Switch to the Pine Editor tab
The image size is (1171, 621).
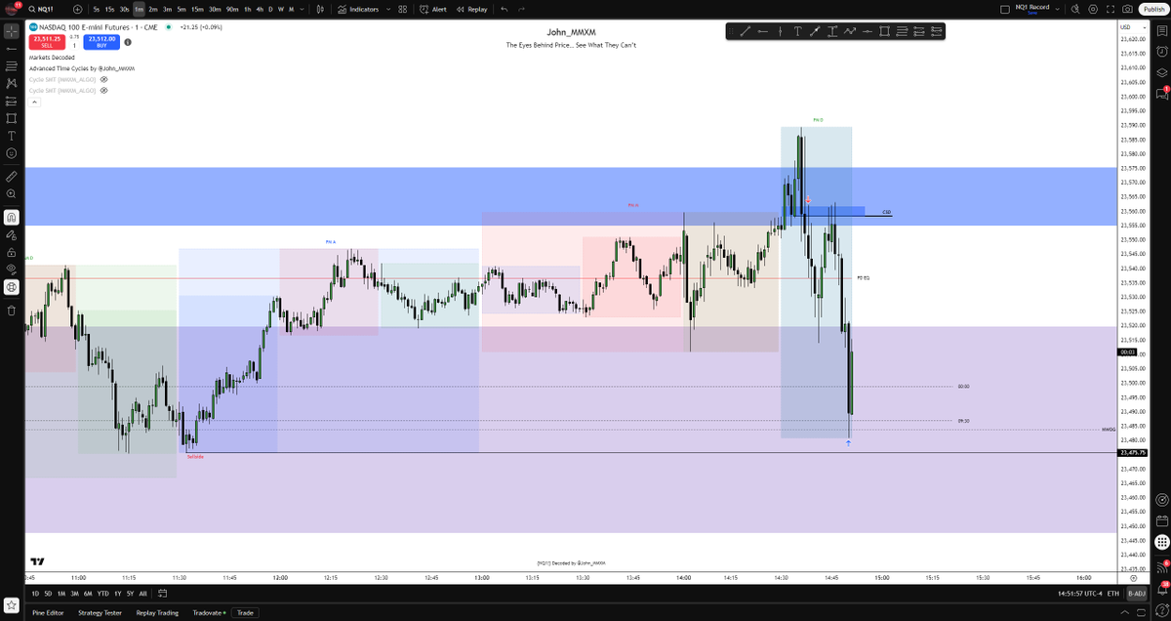[x=47, y=612]
